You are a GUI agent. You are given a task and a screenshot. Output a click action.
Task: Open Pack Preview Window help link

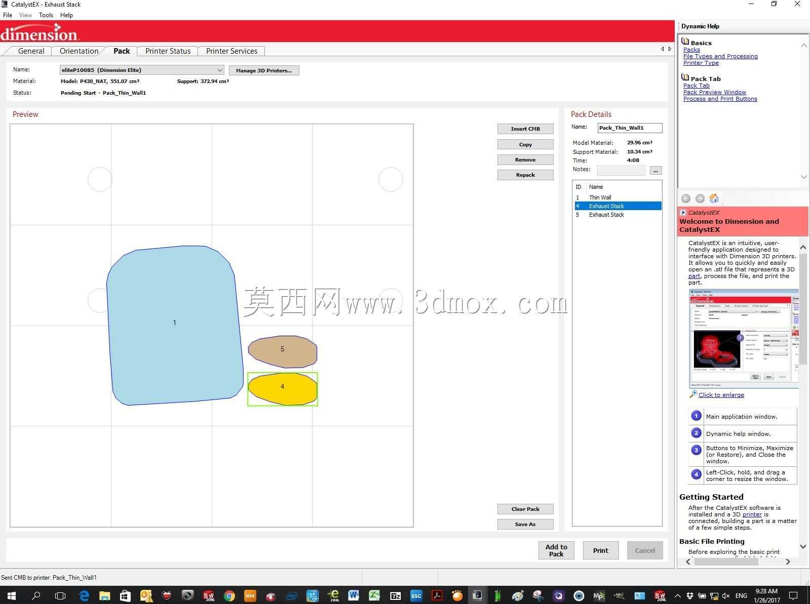(x=714, y=92)
